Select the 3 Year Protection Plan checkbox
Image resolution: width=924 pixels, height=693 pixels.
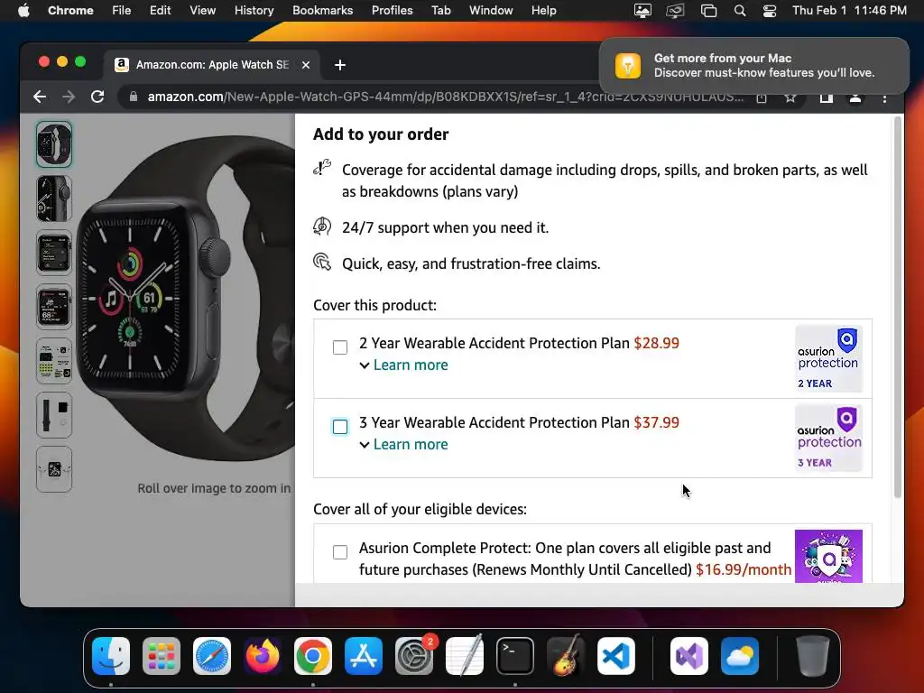click(340, 427)
